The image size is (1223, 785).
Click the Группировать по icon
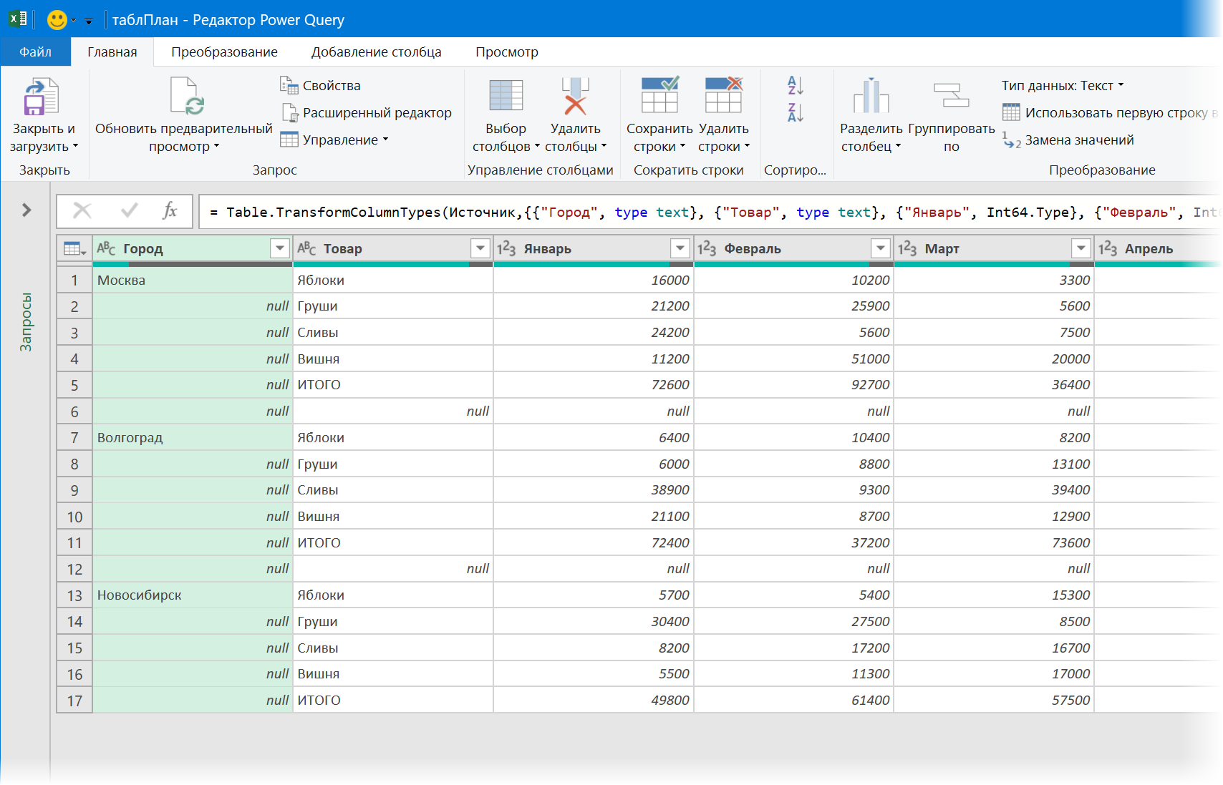click(x=951, y=95)
